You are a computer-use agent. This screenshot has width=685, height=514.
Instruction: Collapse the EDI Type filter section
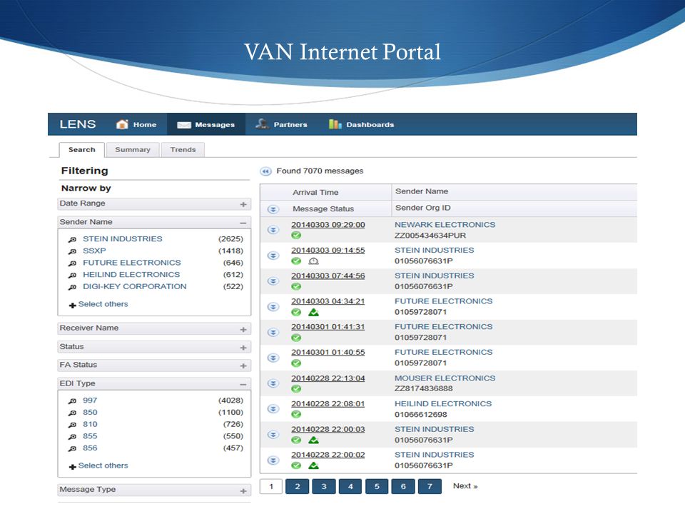pyautogui.click(x=243, y=384)
